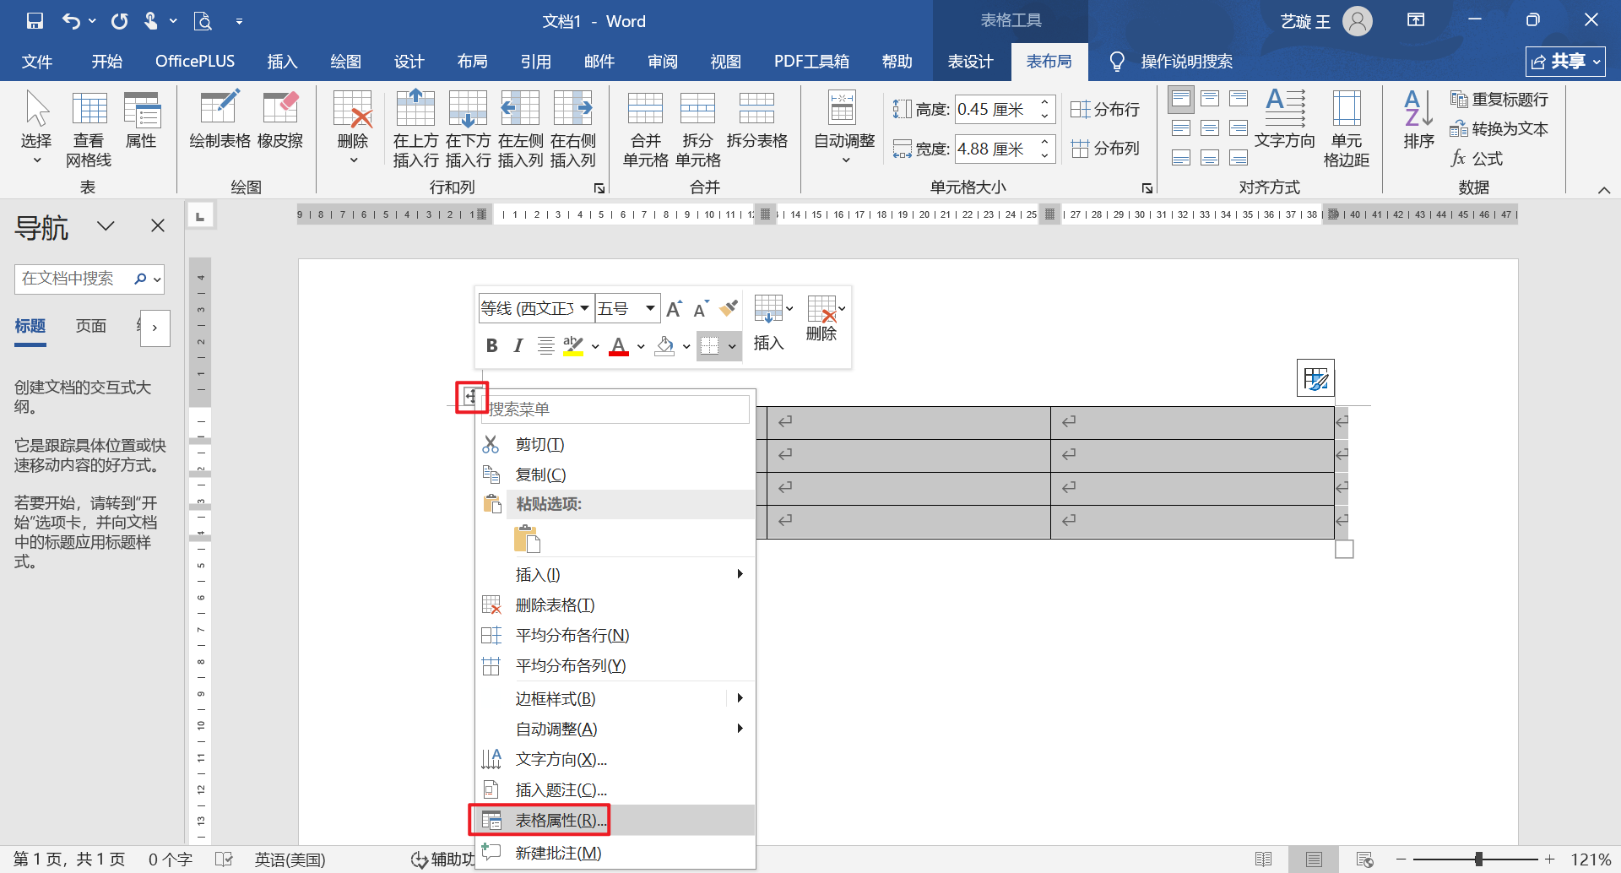
Task: Open the 页面 tab in navigation pane
Action: click(x=90, y=326)
